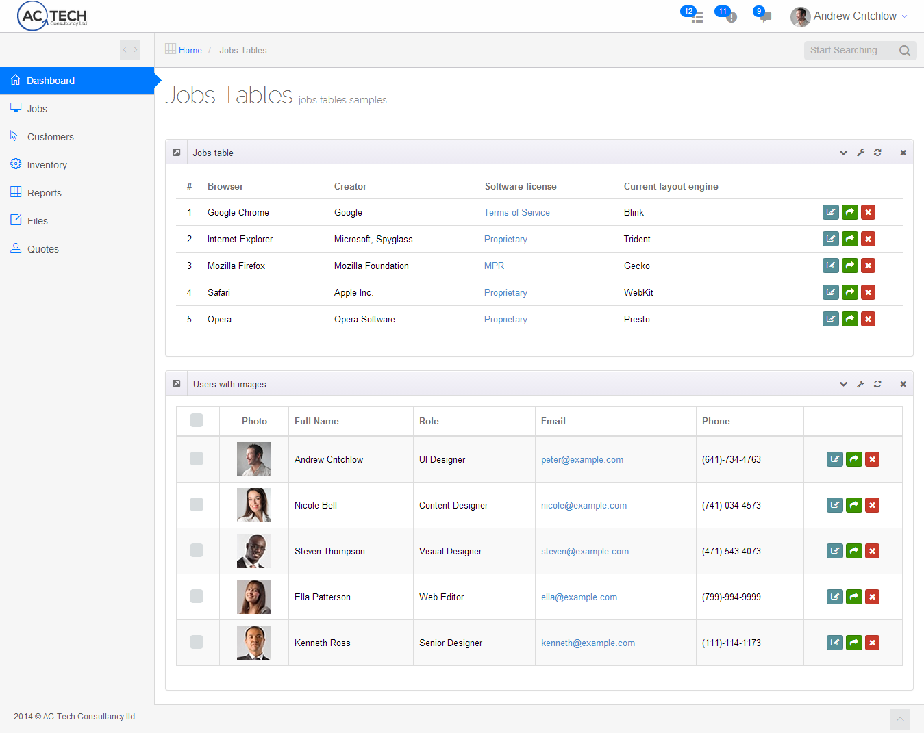Email peter@example.com link
The image size is (924, 733).
tap(582, 459)
